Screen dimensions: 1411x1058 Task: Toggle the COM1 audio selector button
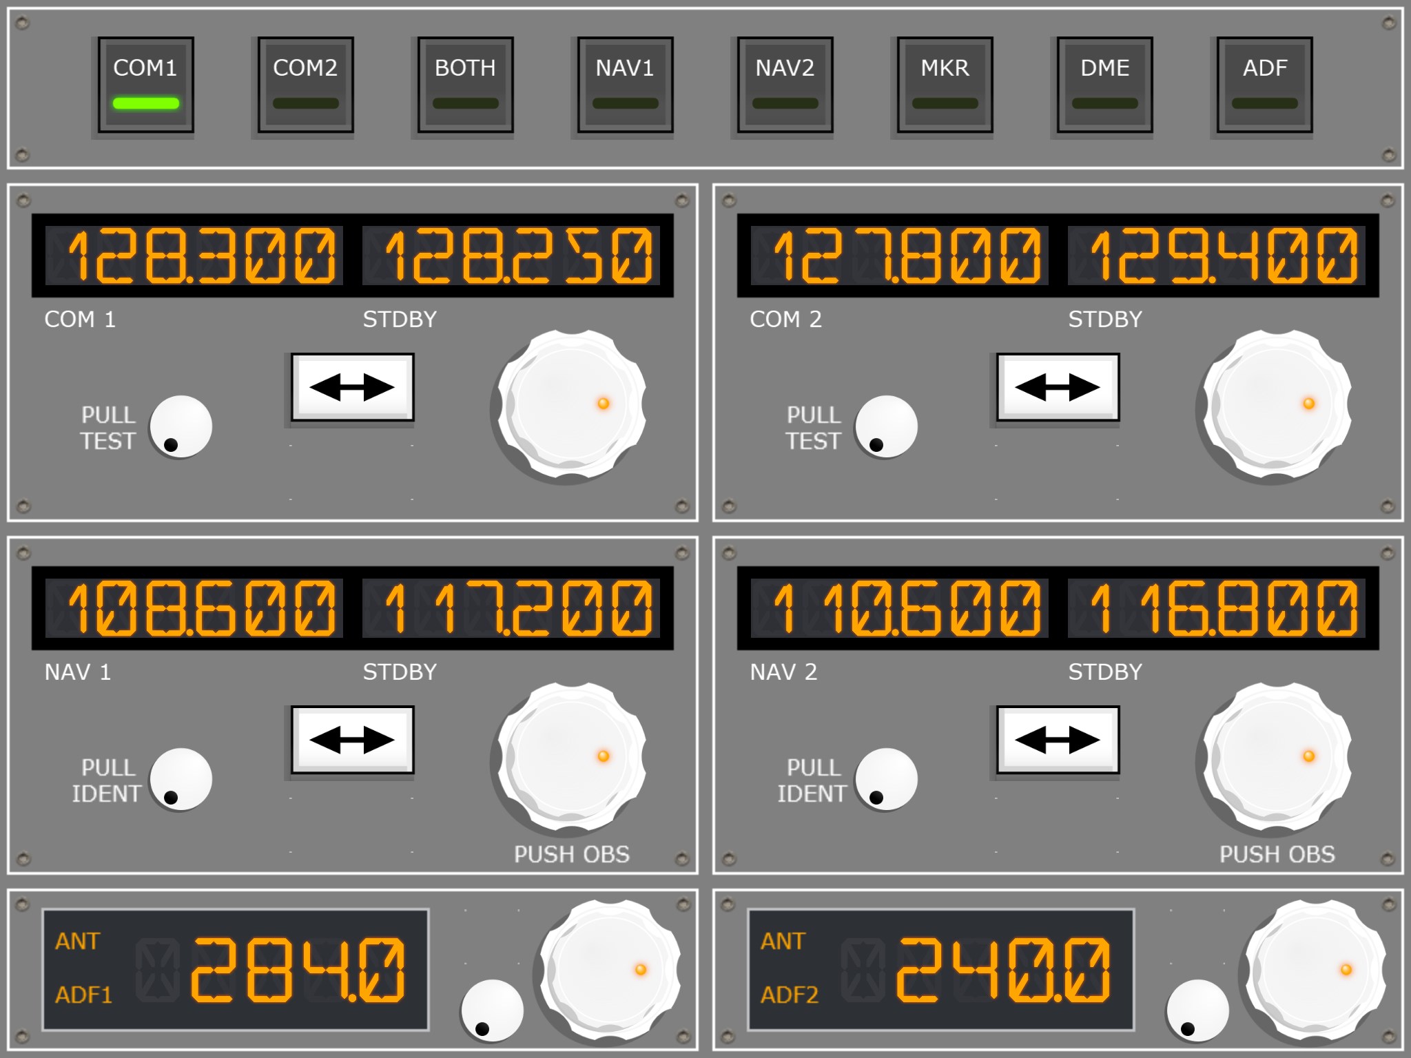145,85
